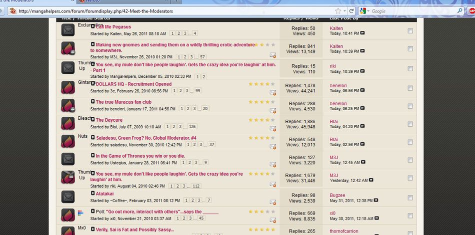Go to last post arrow for Yesterday 12:42 AM

[371, 180]
